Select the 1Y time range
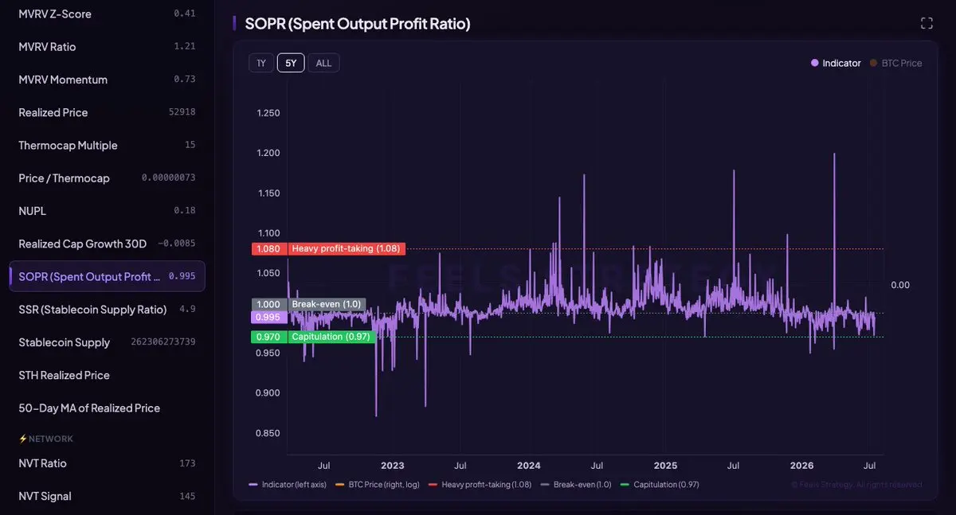 (x=261, y=63)
